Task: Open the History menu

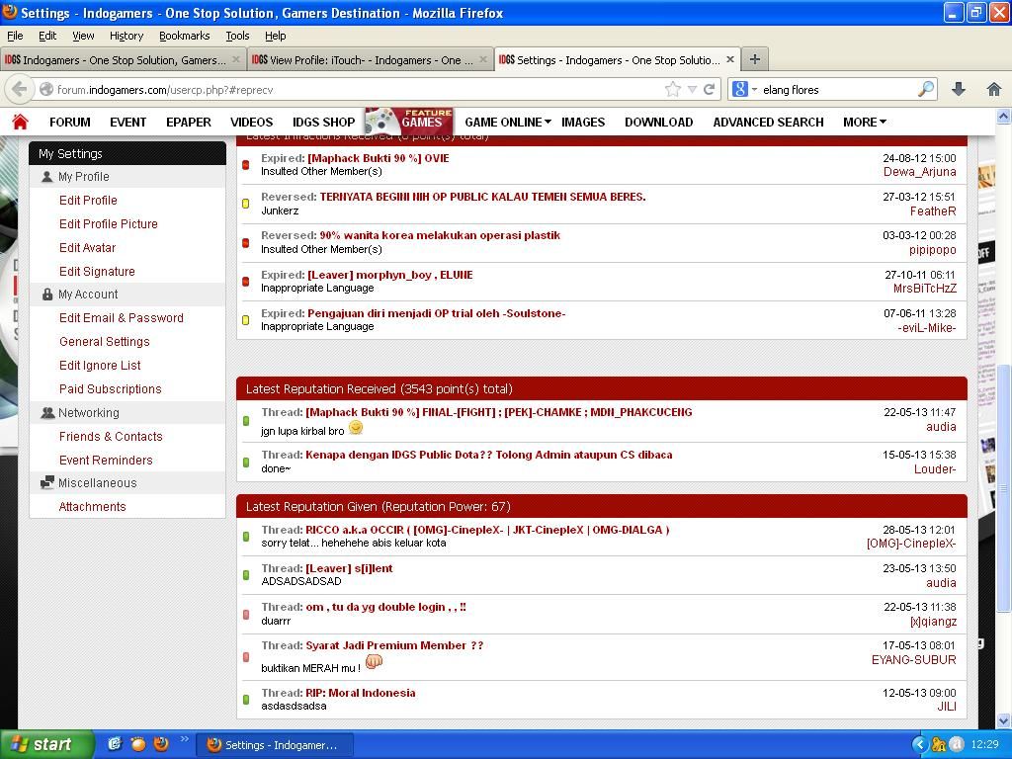Action: [x=126, y=36]
